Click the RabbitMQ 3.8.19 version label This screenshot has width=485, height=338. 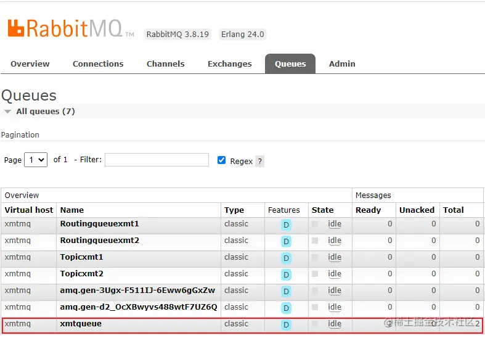(x=177, y=34)
